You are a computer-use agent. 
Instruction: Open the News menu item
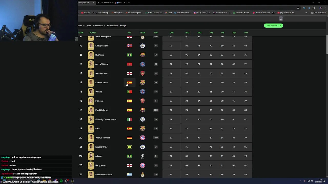(89, 26)
